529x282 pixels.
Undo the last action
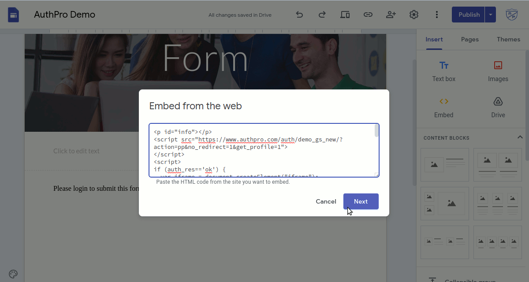(299, 15)
